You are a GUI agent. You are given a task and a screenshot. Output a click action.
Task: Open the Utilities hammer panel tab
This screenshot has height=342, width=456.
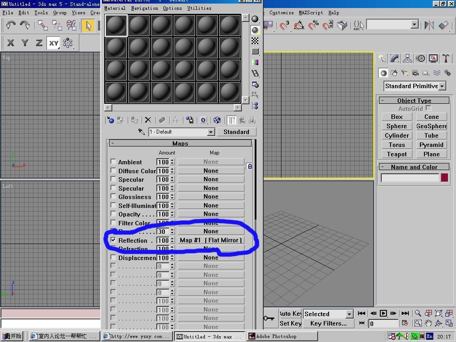(x=446, y=58)
